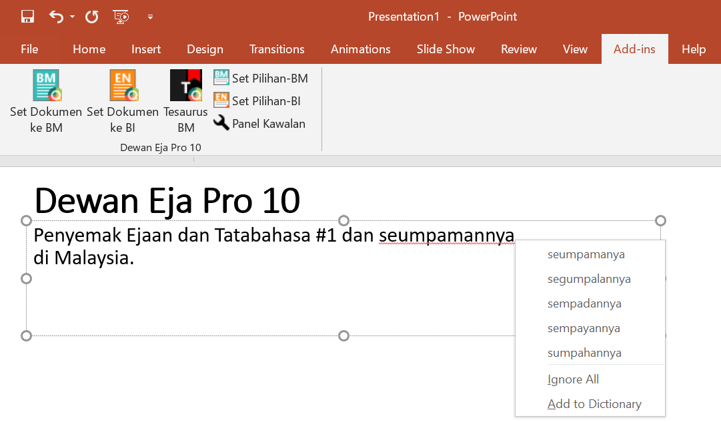Click Set Pilihan-BM button
721x422 pixels.
coord(261,79)
